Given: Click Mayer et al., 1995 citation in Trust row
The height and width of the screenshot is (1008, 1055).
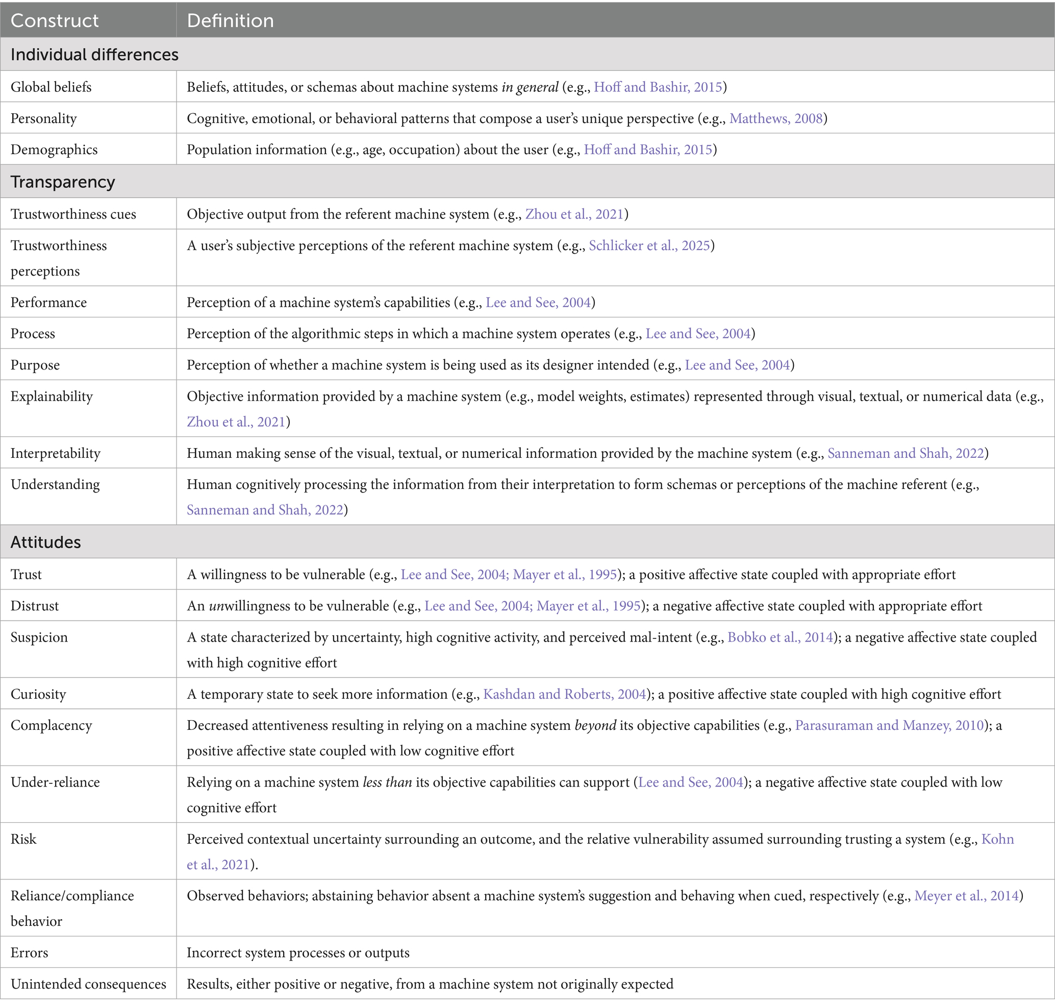Looking at the screenshot, I should pos(565,574).
